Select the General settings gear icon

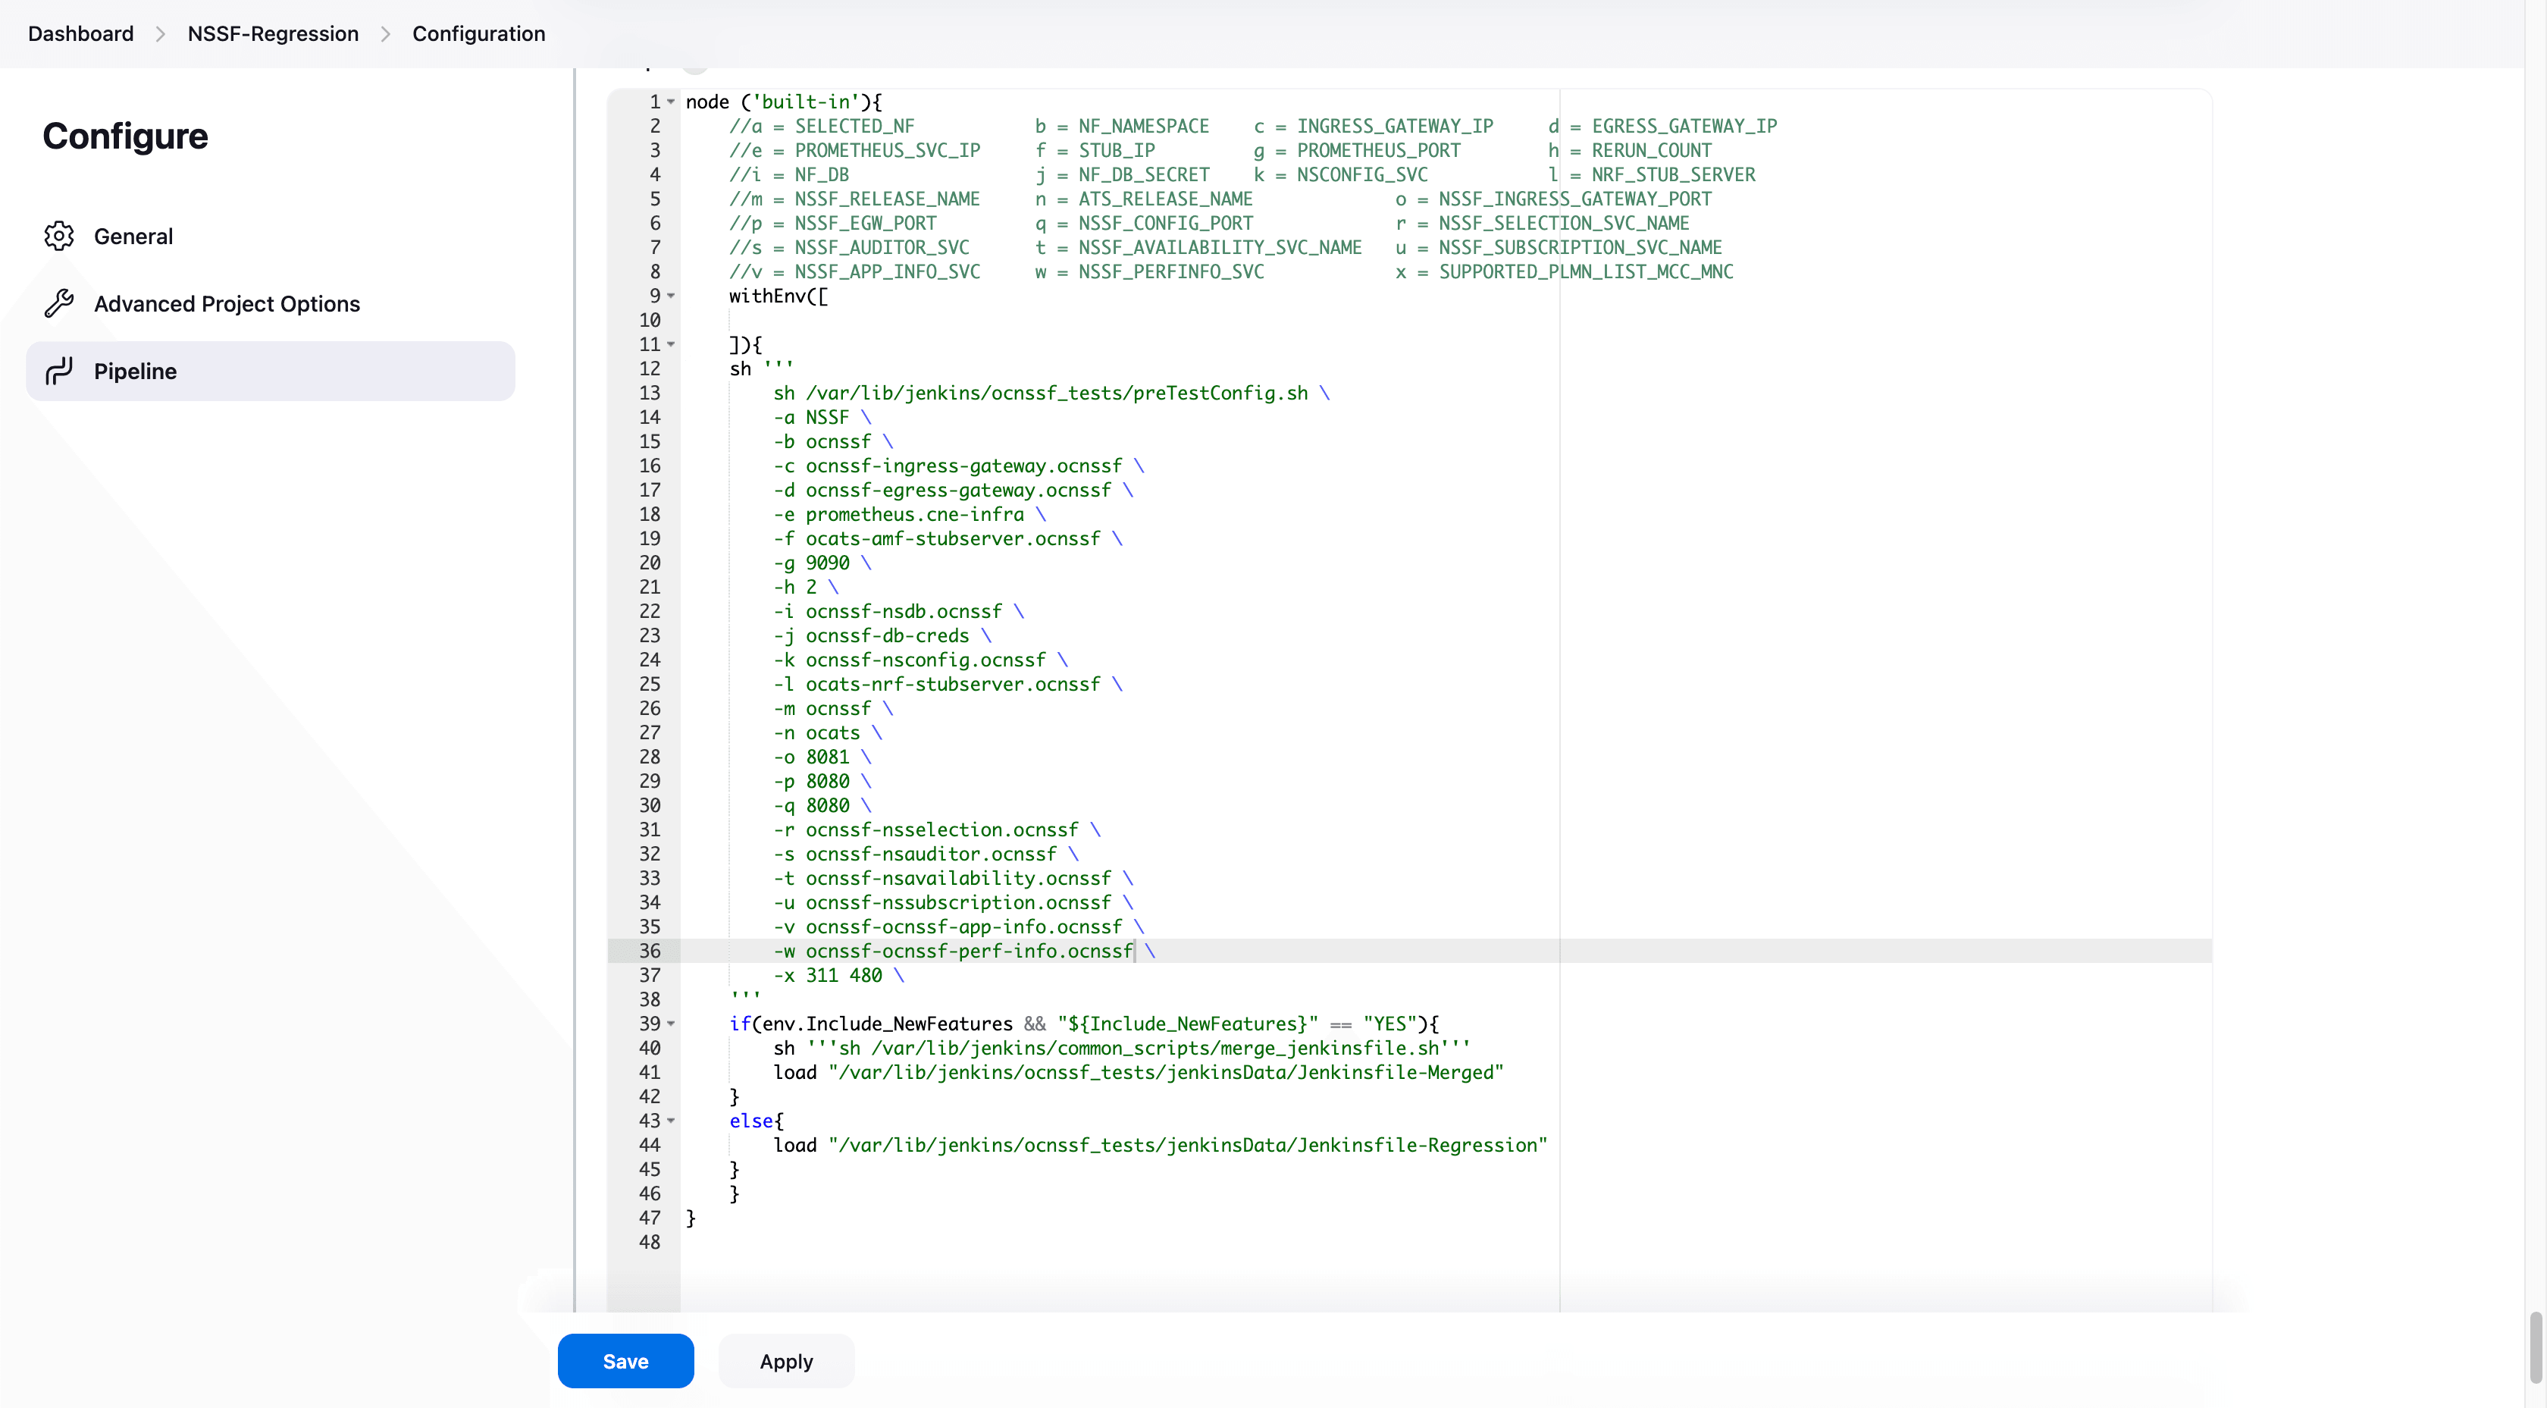click(x=59, y=237)
